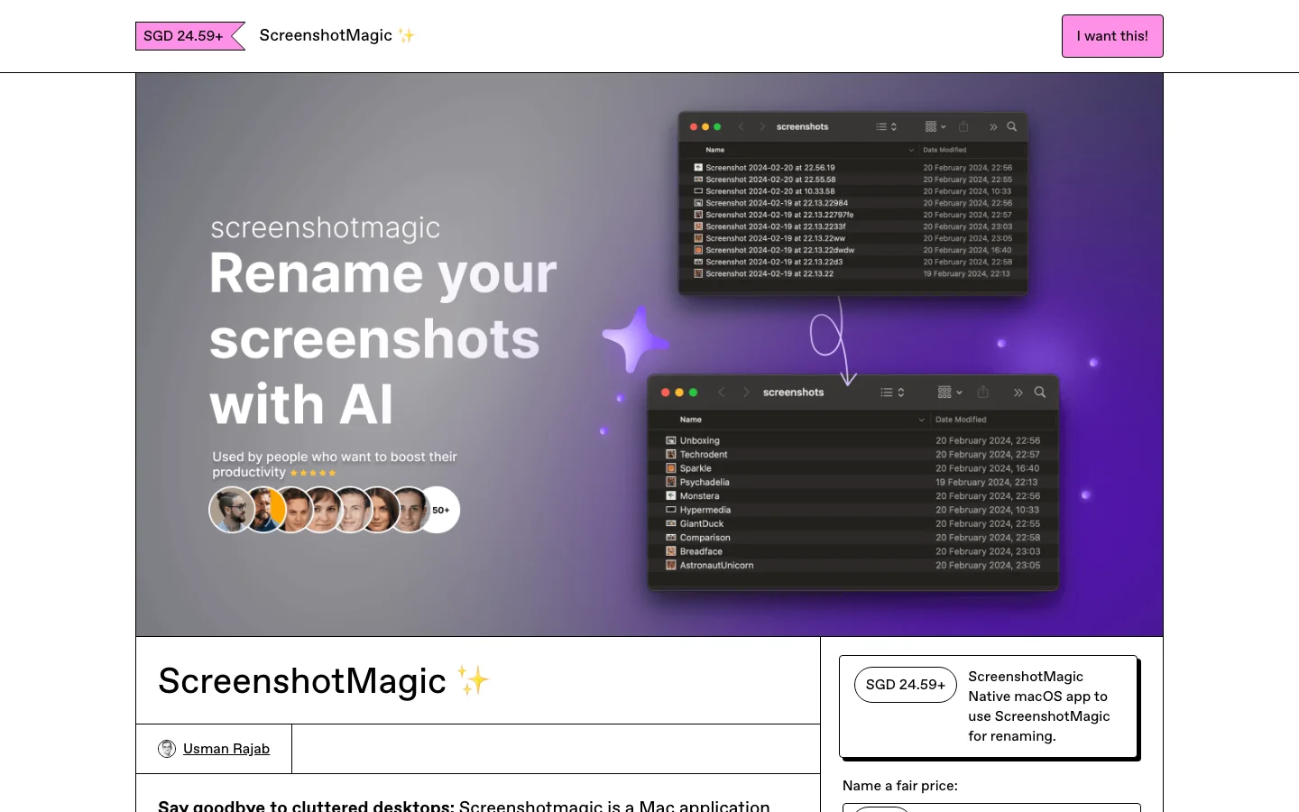Viewport: 1299px width, 812px height.
Task: Select the "Monstera" file row
Action: tap(852, 496)
